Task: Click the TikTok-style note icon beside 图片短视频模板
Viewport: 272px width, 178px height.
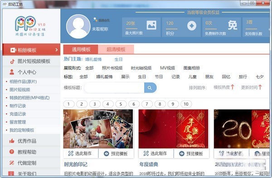Action: [12, 61]
